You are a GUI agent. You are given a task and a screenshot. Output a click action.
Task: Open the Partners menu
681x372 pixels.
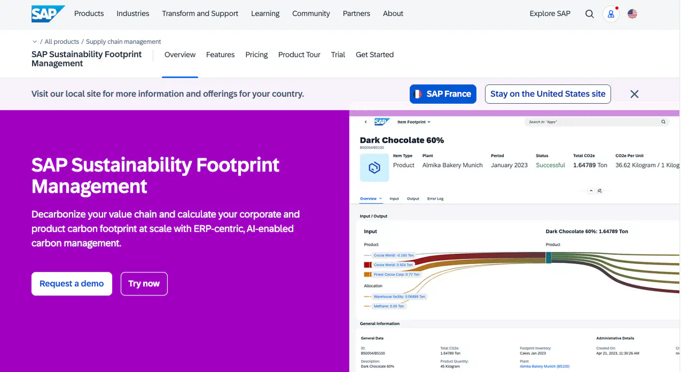pos(357,13)
